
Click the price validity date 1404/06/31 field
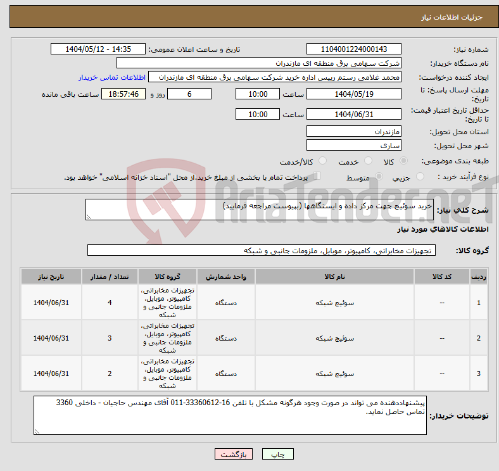click(x=353, y=114)
